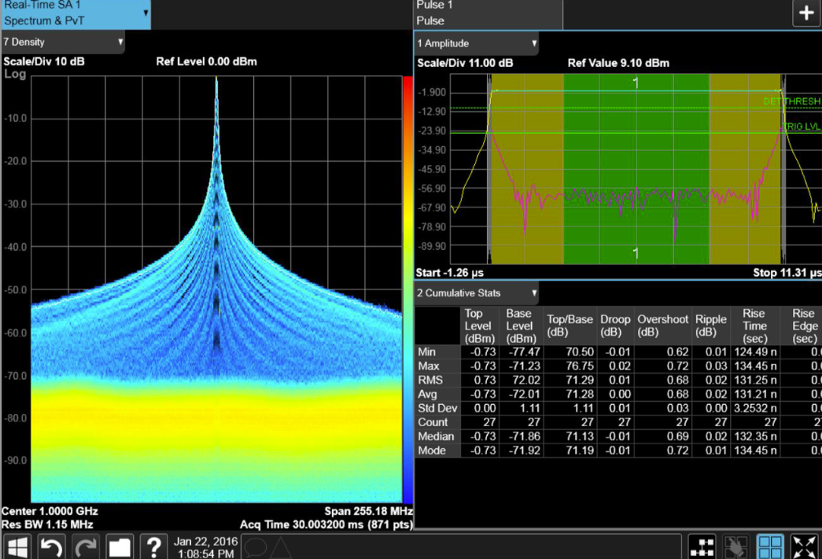Toggle the touch input hand icon
822x559 pixels.
[736, 546]
